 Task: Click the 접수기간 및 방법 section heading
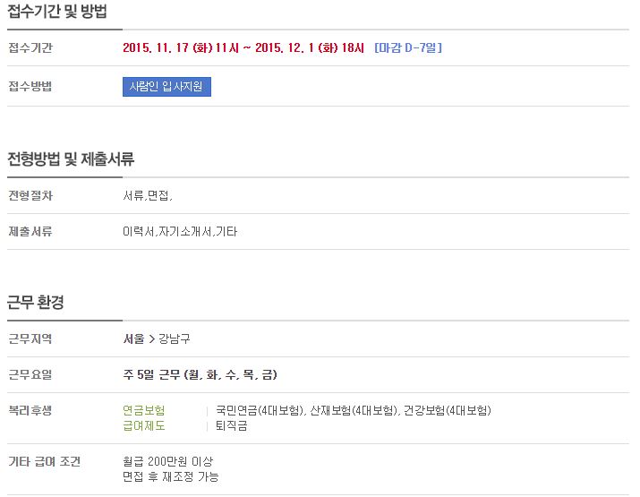pos(57,11)
